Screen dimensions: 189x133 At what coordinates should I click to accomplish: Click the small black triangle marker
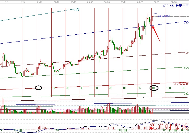click(x=143, y=98)
